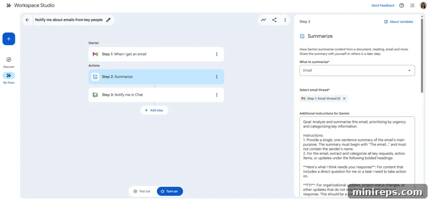Select Step 2: Summarize card
Image resolution: width=428 pixels, height=201 pixels.
point(156,76)
